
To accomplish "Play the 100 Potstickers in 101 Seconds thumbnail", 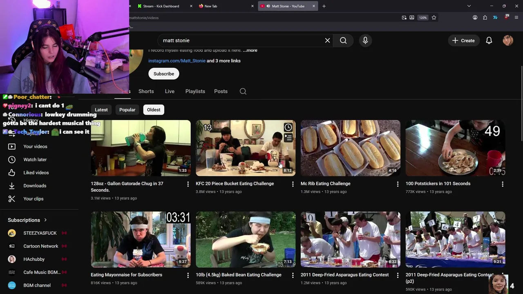I will pyautogui.click(x=455, y=148).
